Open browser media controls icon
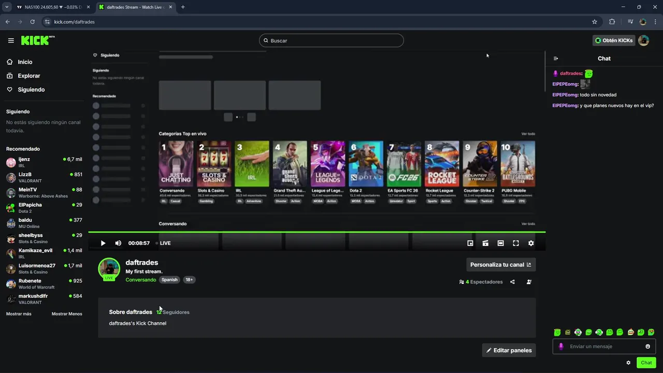This screenshot has width=663, height=373. click(x=630, y=22)
